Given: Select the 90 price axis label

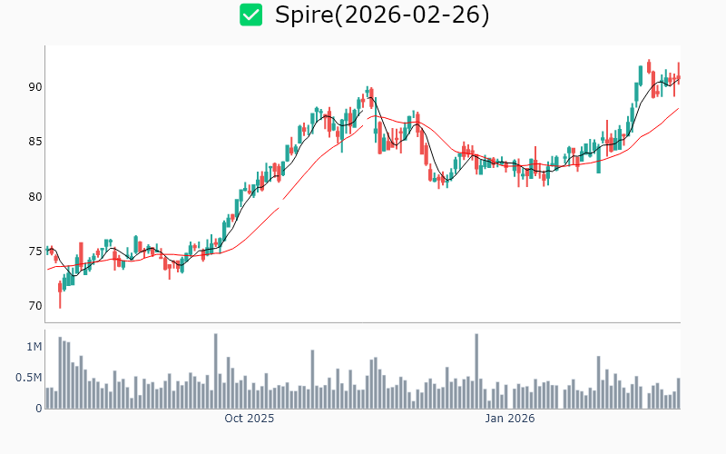Looking at the screenshot, I should tap(34, 87).
